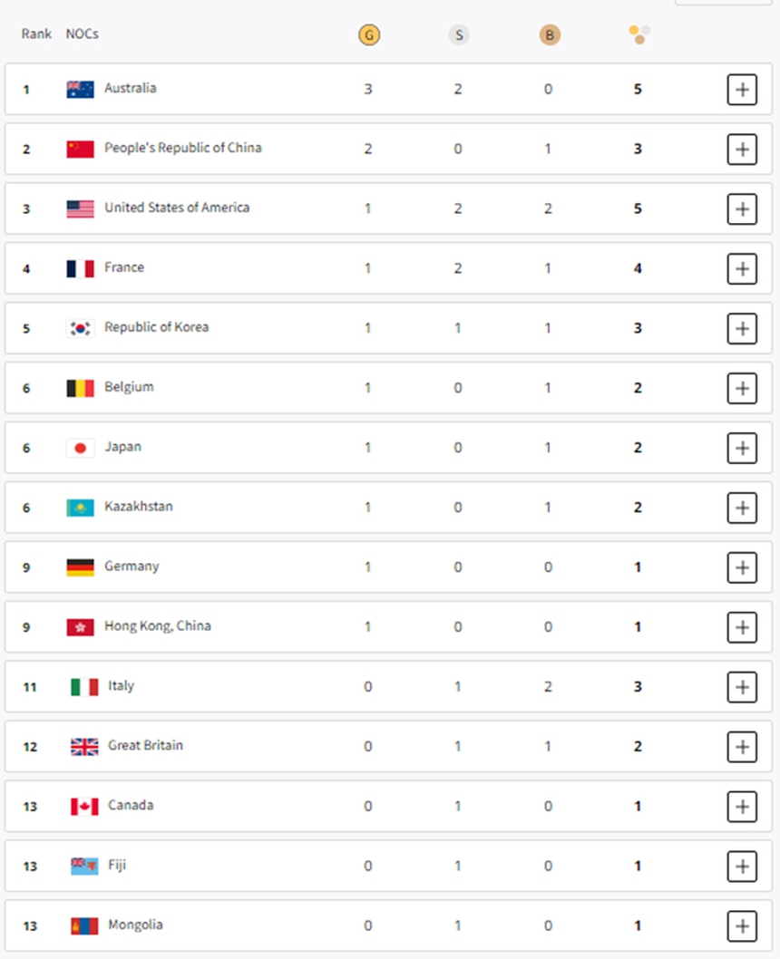This screenshot has width=780, height=959.
Task: Click the silver medal column icon
Action: point(459,34)
